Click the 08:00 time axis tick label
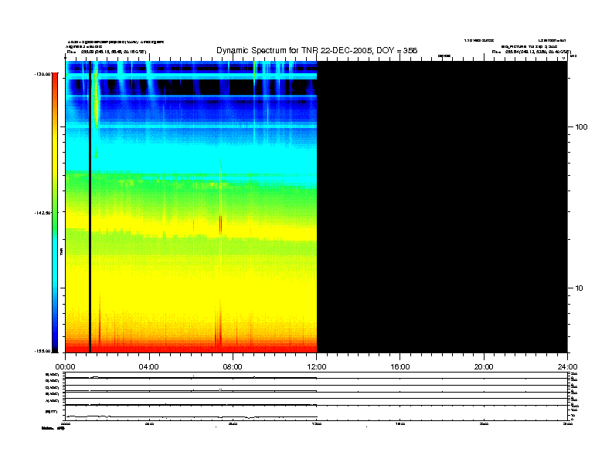The width and height of the screenshot is (612, 472). [x=233, y=366]
